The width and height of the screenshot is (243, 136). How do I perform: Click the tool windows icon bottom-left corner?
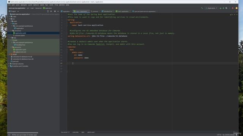coord(9,135)
